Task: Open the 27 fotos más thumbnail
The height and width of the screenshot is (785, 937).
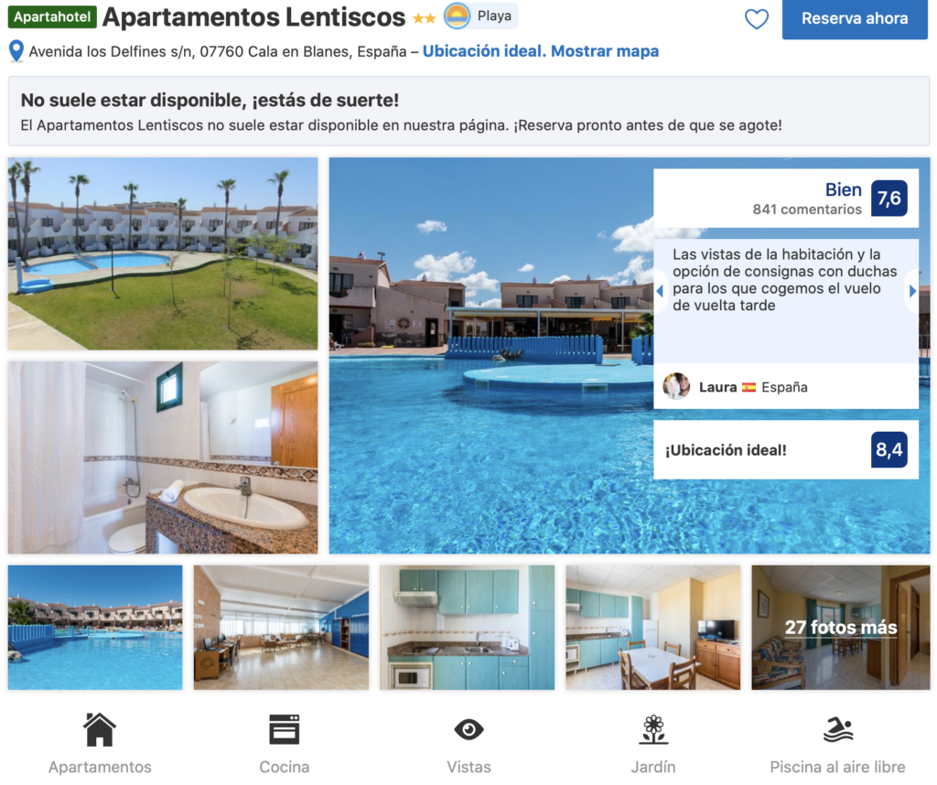Action: pos(840,628)
